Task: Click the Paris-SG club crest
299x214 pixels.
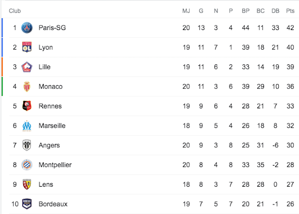Action: [x=27, y=28]
